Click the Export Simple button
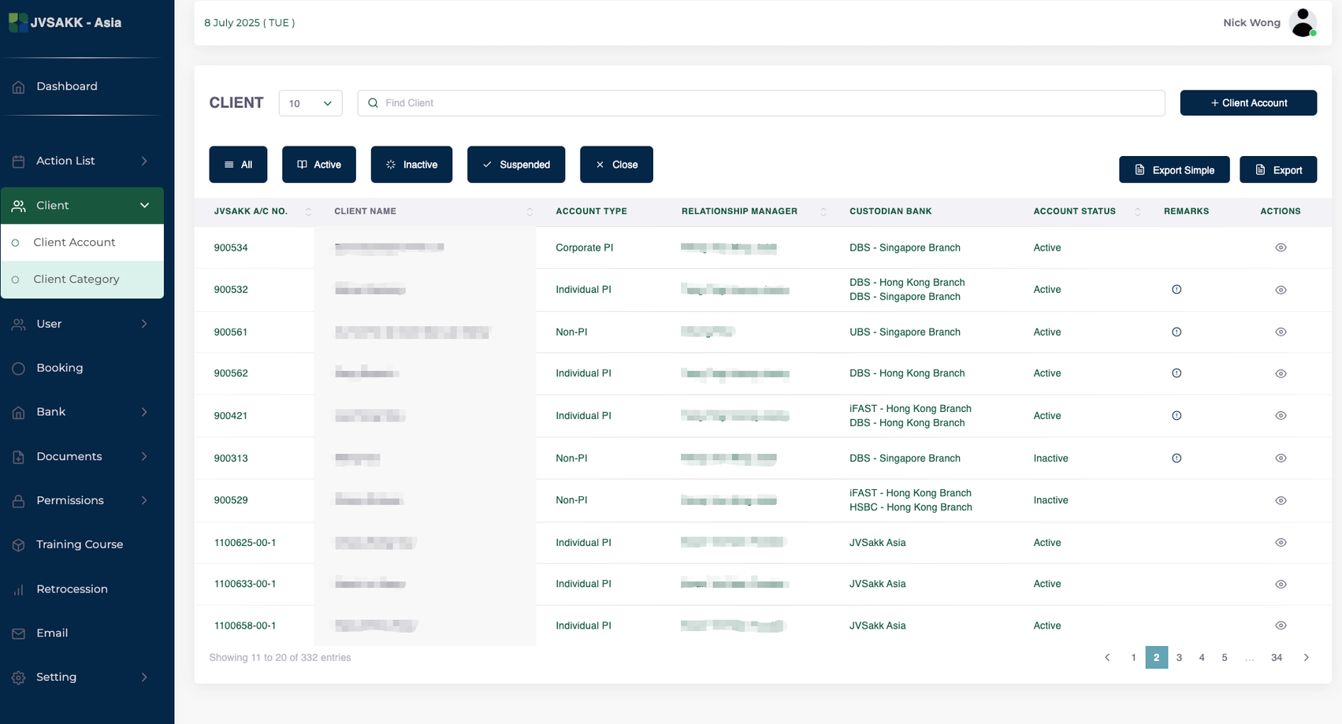Viewport: 1342px width, 724px height. coord(1174,170)
